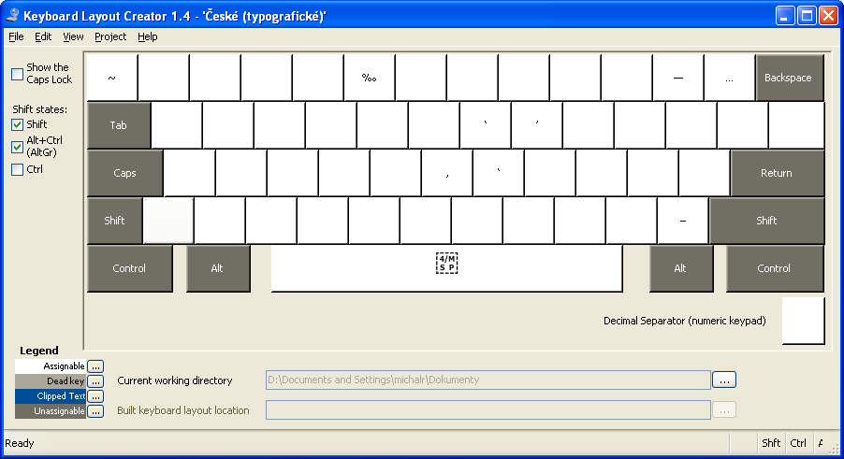
Task: Click the application icon in title bar
Action: pyautogui.click(x=12, y=16)
